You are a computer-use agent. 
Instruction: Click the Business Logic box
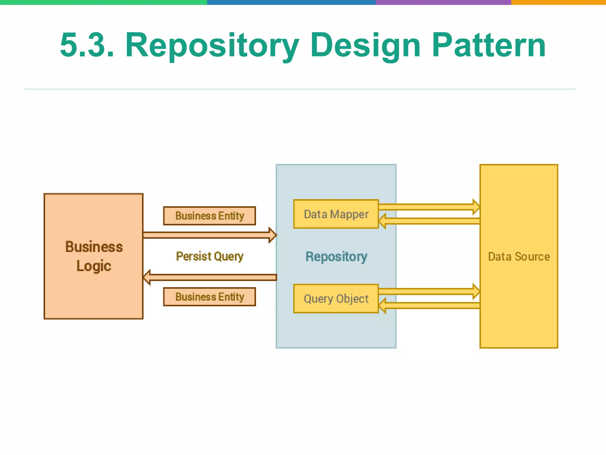click(94, 256)
